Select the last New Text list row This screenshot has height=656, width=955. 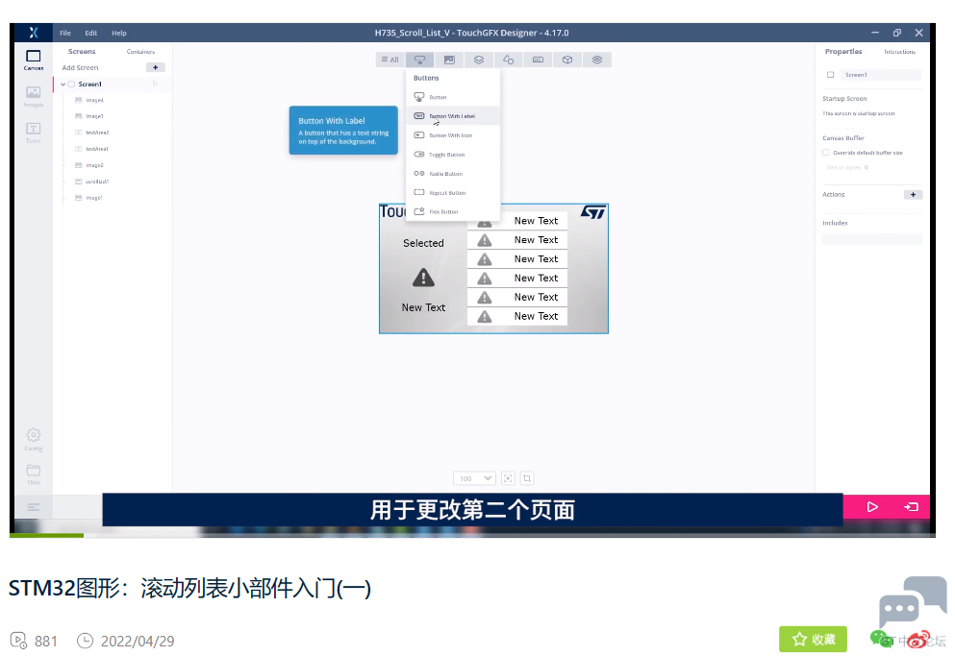pyautogui.click(x=517, y=316)
